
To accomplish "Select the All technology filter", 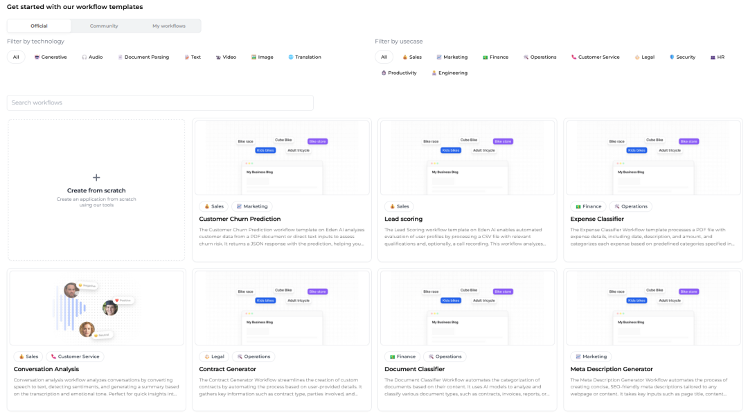I will click(x=16, y=57).
